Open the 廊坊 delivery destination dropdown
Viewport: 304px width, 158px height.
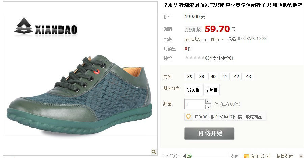[x=217, y=39]
